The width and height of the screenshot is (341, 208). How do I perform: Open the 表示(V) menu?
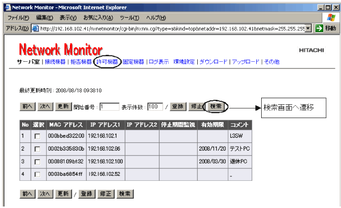(x=68, y=18)
